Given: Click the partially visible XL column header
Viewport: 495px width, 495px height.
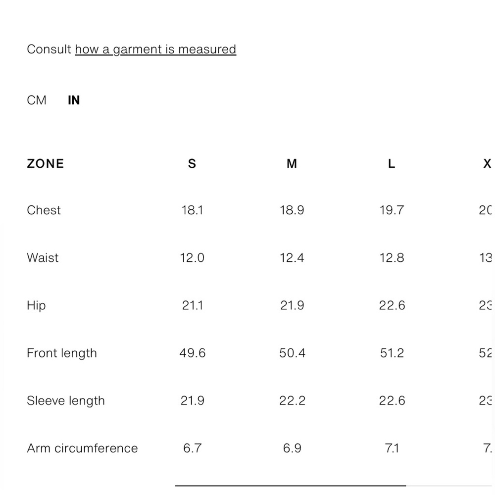Looking at the screenshot, I should coord(487,164).
